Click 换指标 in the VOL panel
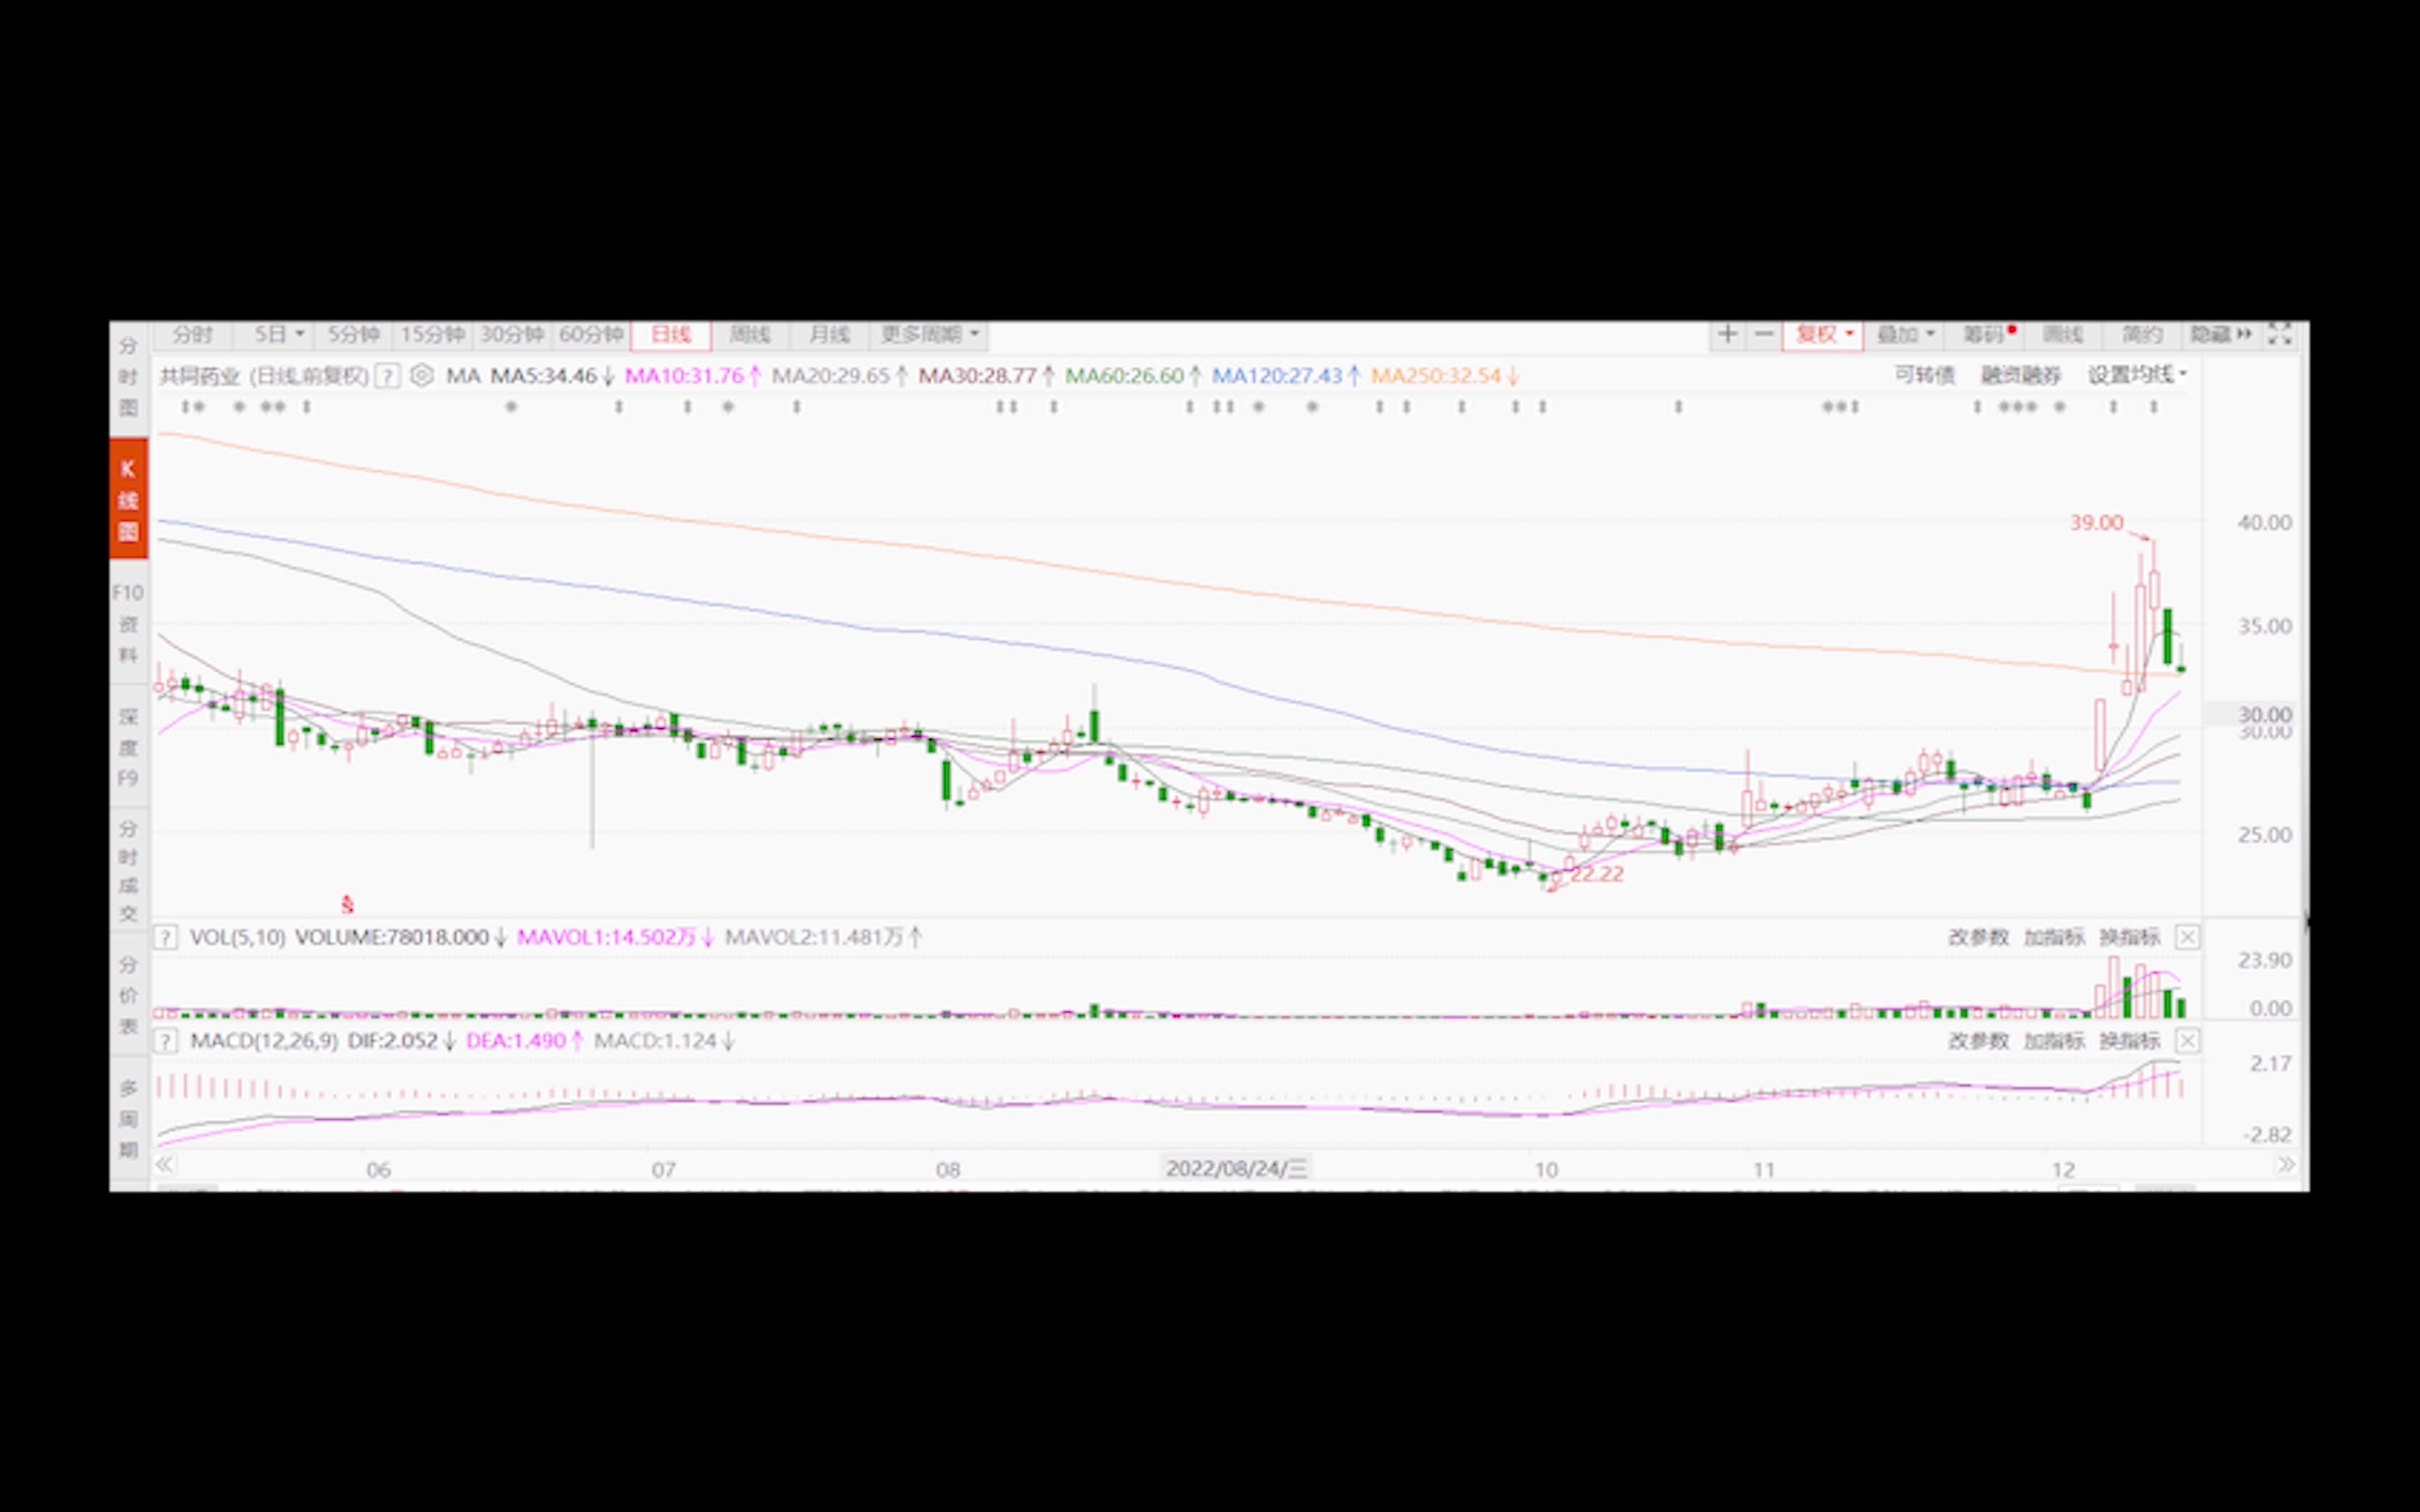Image resolution: width=2420 pixels, height=1512 pixels. tap(2130, 938)
